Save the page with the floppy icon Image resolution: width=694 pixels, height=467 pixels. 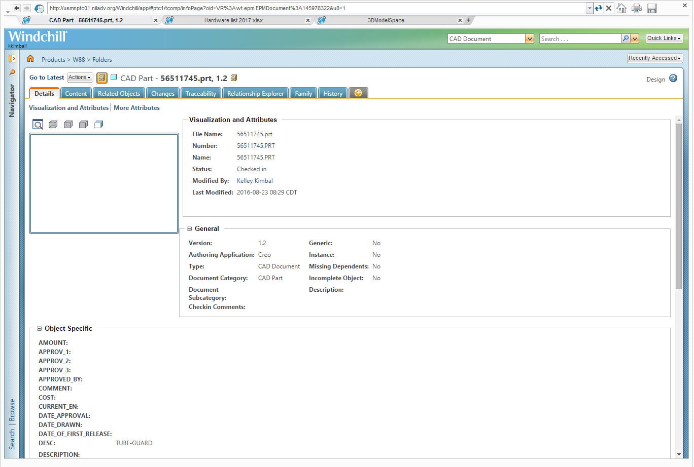(652, 8)
